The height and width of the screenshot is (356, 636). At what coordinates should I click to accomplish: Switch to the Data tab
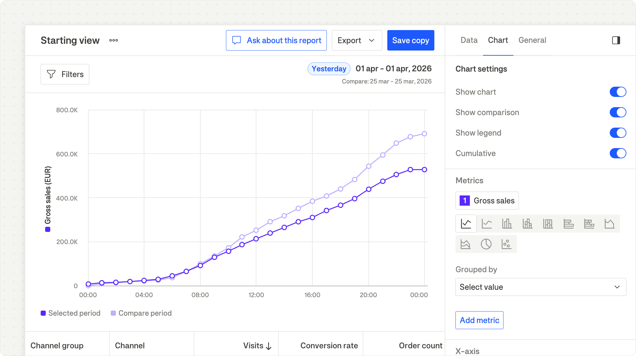pyautogui.click(x=469, y=40)
